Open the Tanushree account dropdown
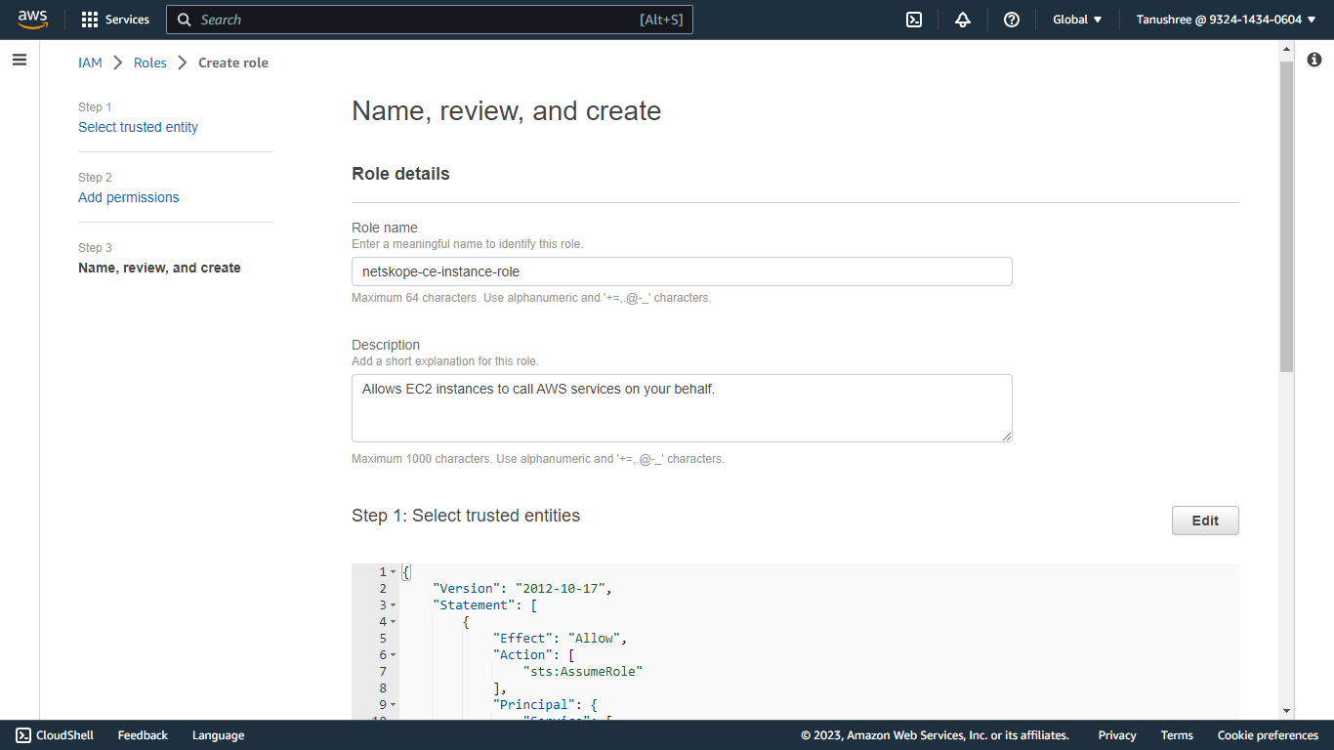1334x750 pixels. point(1226,20)
